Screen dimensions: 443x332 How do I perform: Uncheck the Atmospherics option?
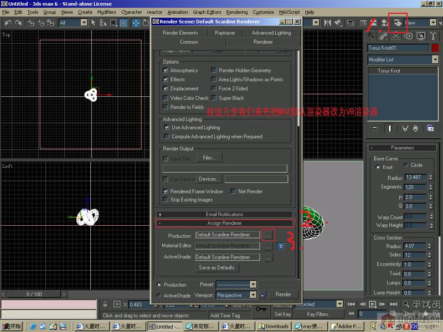(166, 70)
